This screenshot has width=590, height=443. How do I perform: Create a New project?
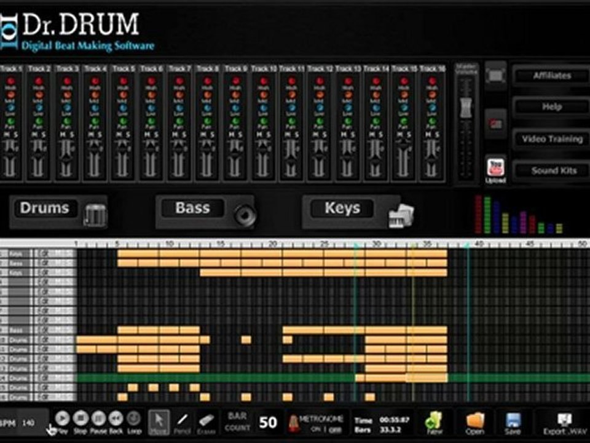434,423
